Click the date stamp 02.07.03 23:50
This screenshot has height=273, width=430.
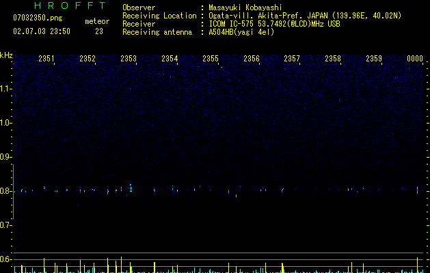tap(42, 31)
